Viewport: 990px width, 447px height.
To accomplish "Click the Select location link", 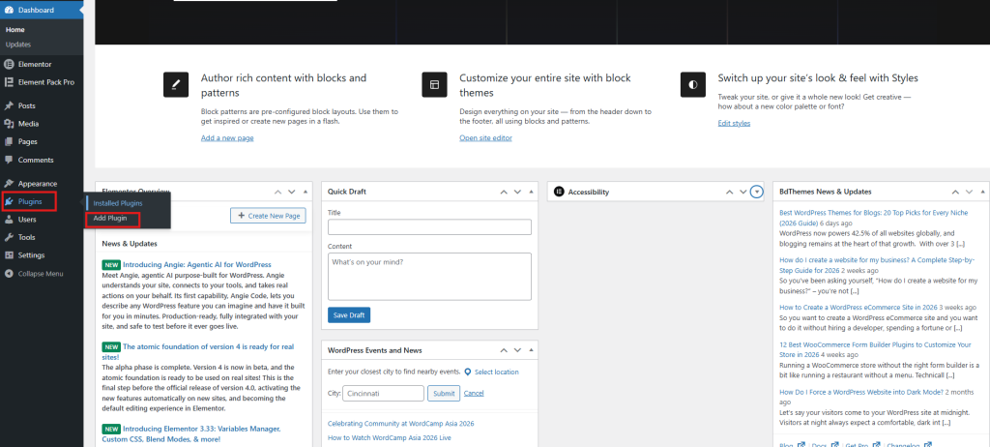I will (497, 372).
